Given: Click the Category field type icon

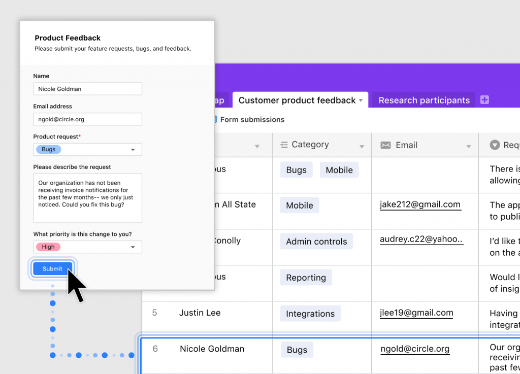Looking at the screenshot, I should [x=284, y=145].
